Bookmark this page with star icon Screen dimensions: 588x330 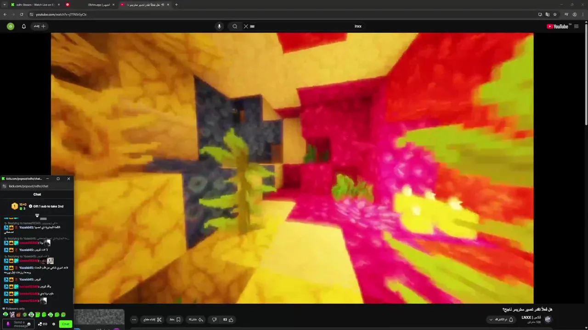tap(555, 14)
